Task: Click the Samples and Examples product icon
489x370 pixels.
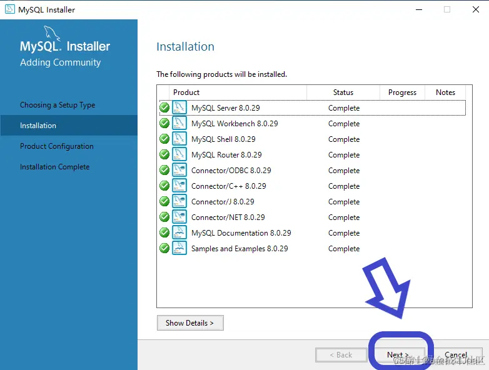Action: 179,248
